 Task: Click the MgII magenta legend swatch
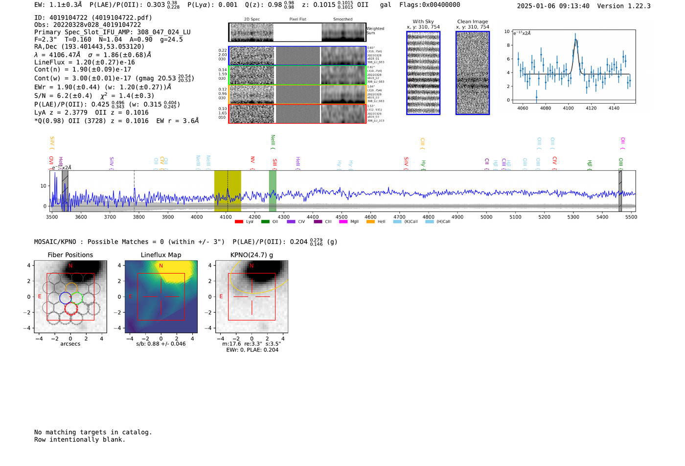pyautogui.click(x=343, y=222)
